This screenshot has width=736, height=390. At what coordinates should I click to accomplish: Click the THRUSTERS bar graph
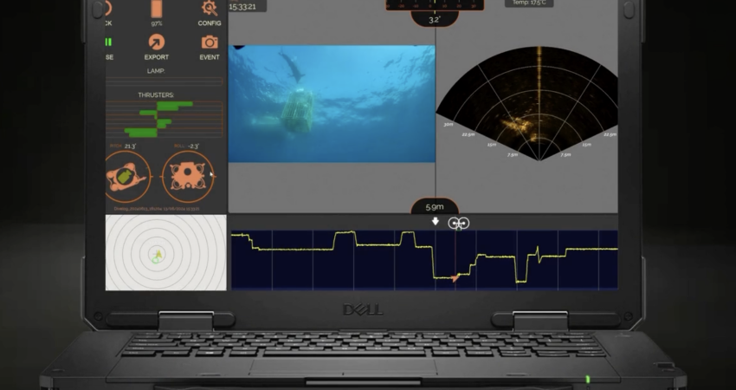click(x=164, y=119)
